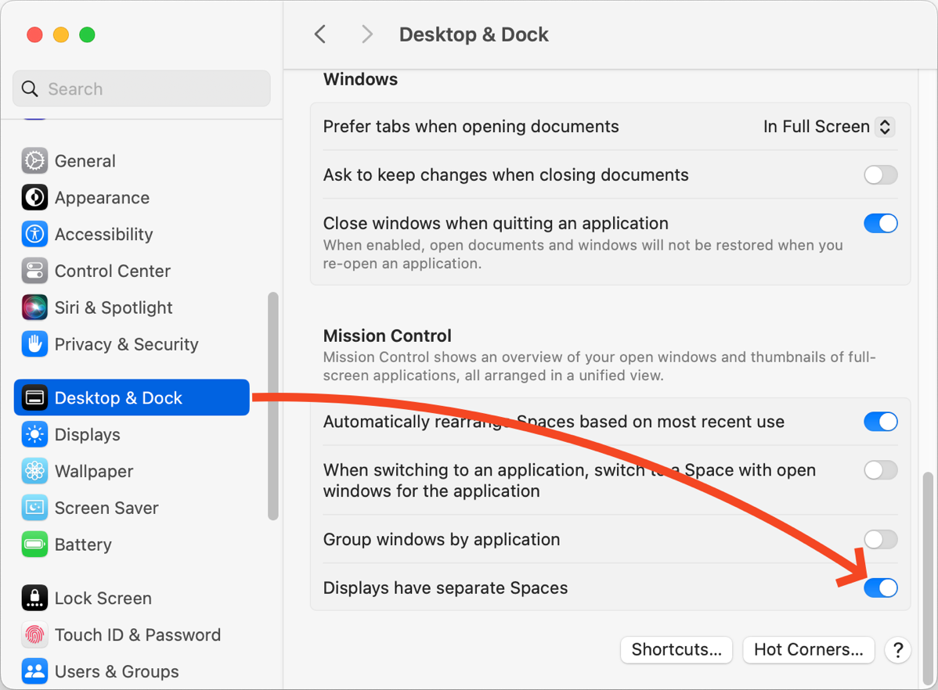Click the Privacy & Security hand icon
Image resolution: width=938 pixels, height=690 pixels.
coord(34,345)
